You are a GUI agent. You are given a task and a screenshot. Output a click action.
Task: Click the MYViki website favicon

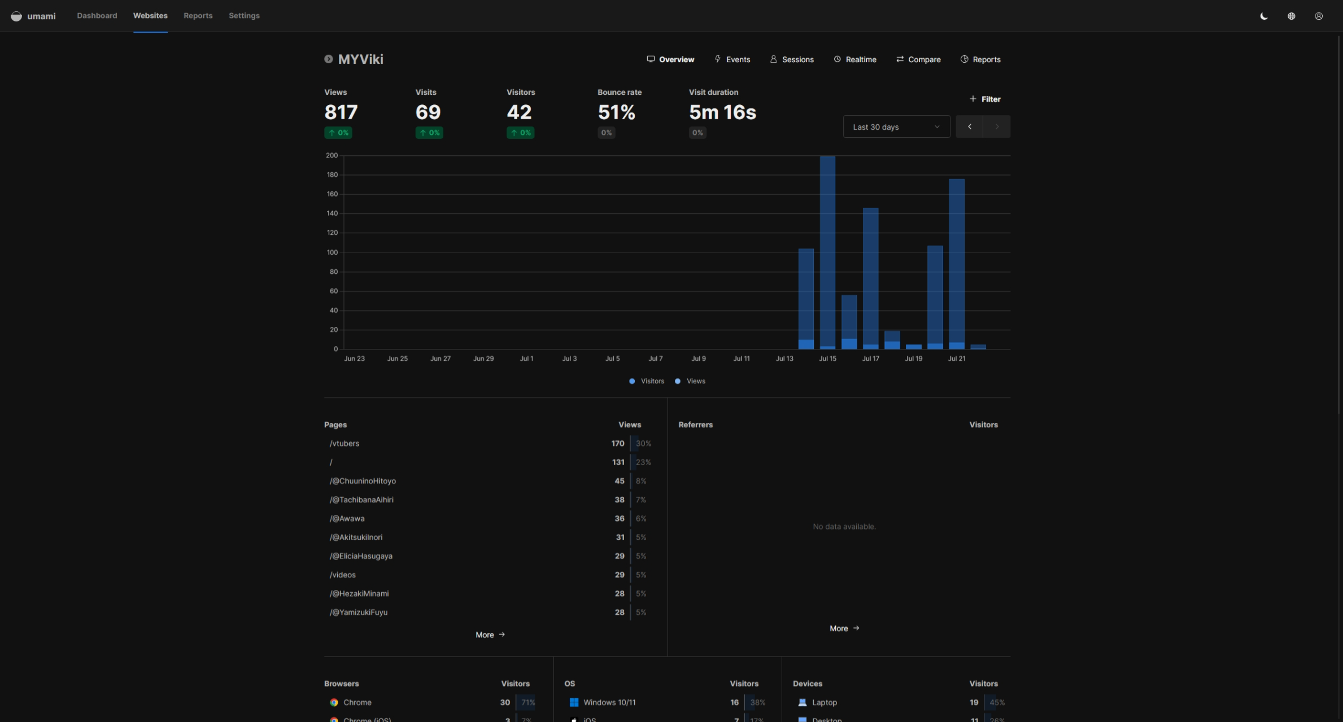(328, 59)
